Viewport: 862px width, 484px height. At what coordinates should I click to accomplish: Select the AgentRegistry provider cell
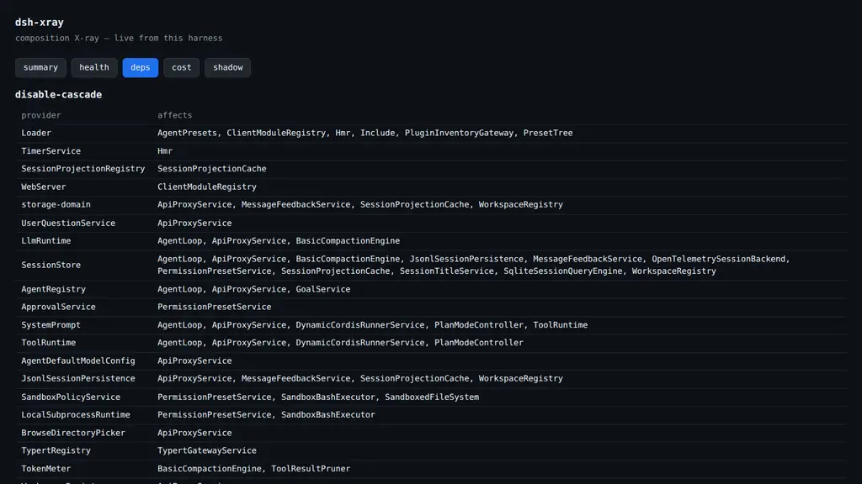click(x=53, y=289)
